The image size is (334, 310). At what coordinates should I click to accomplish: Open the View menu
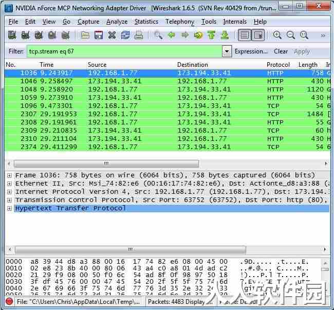coord(49,22)
